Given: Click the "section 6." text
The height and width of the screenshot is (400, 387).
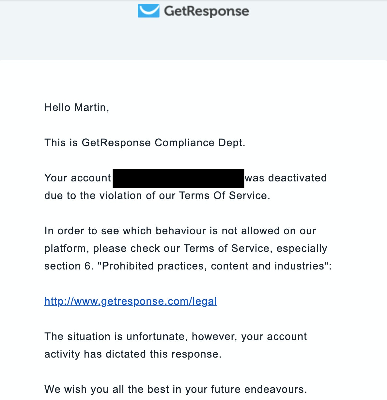Looking at the screenshot, I should 69,266.
